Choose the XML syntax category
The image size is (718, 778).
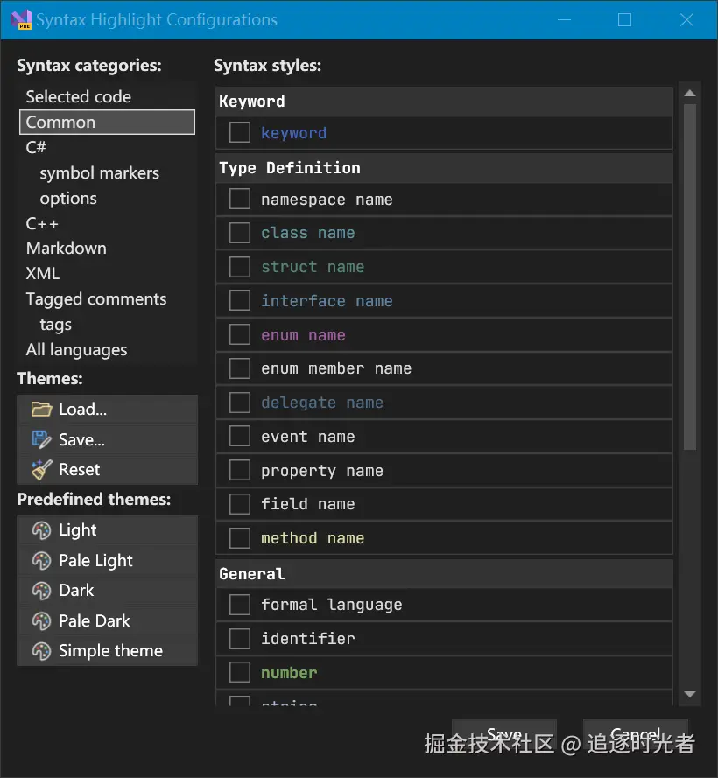point(42,274)
